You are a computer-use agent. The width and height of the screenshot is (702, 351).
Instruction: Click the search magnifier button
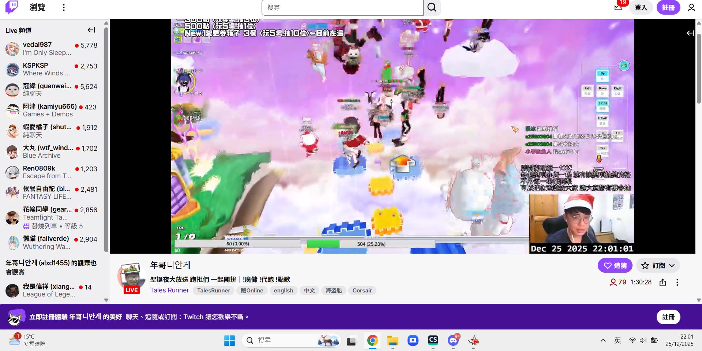pos(432,8)
